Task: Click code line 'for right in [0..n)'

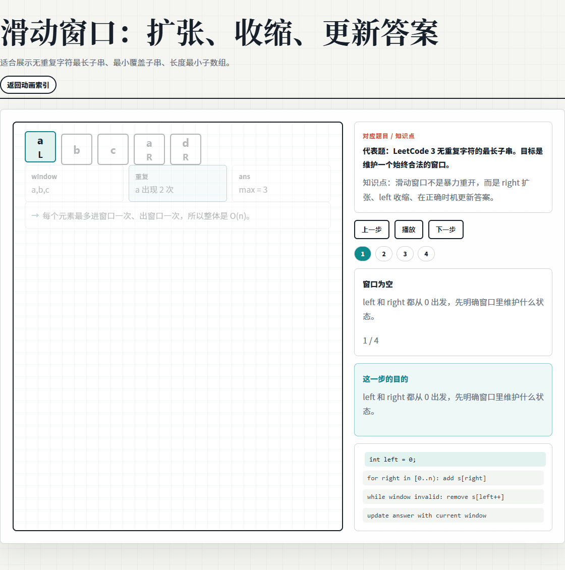Action: tap(453, 478)
